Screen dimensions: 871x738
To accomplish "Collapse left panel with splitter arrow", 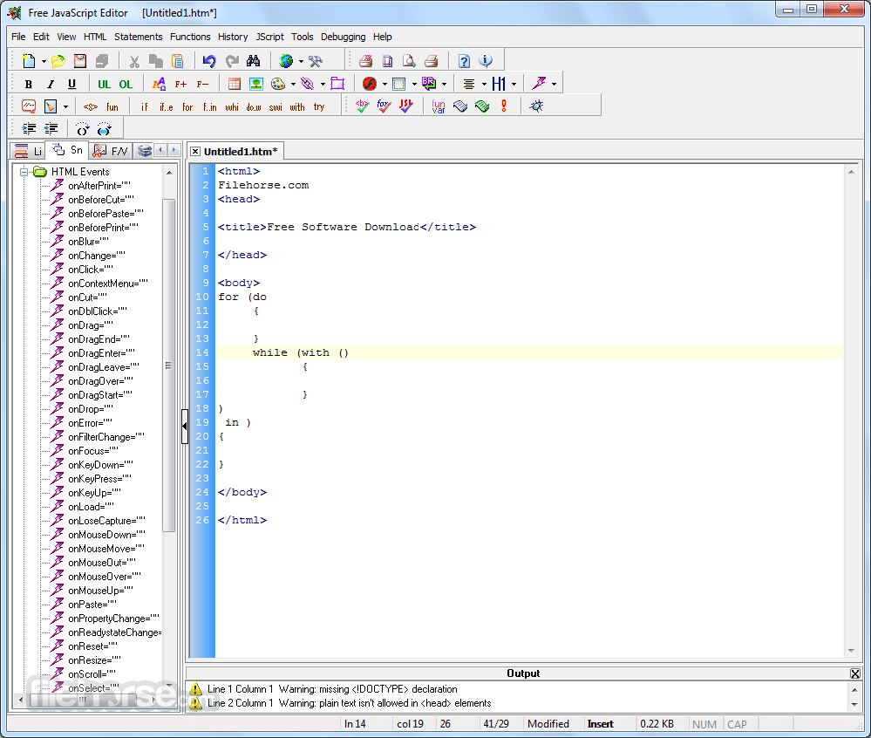I will pyautogui.click(x=185, y=427).
